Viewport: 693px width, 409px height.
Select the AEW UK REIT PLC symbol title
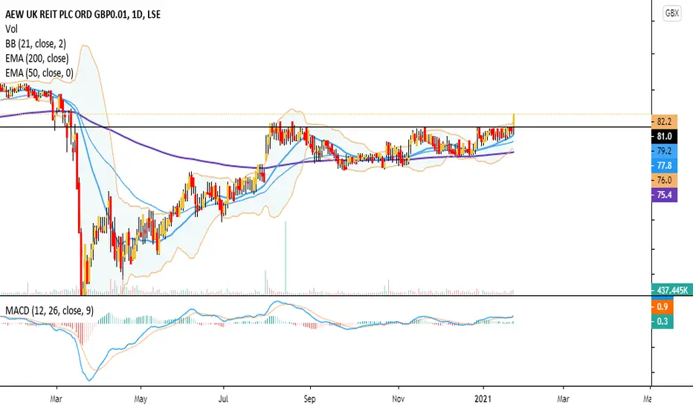tap(83, 14)
